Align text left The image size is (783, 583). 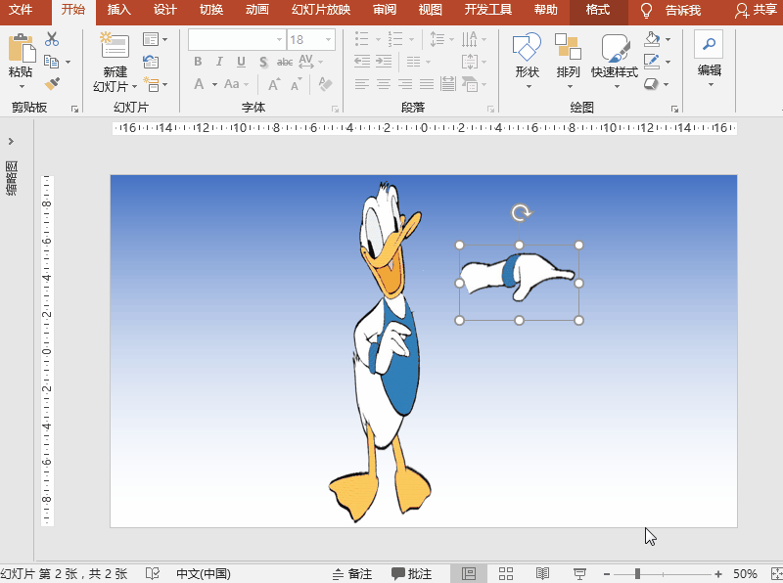point(362,84)
